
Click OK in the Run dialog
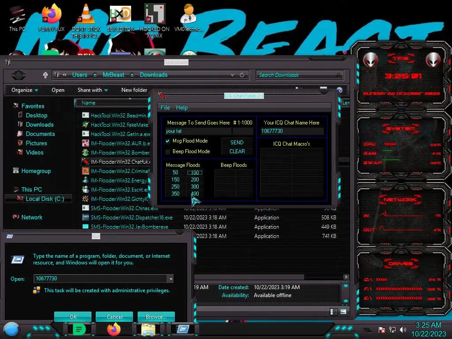pyautogui.click(x=73, y=316)
